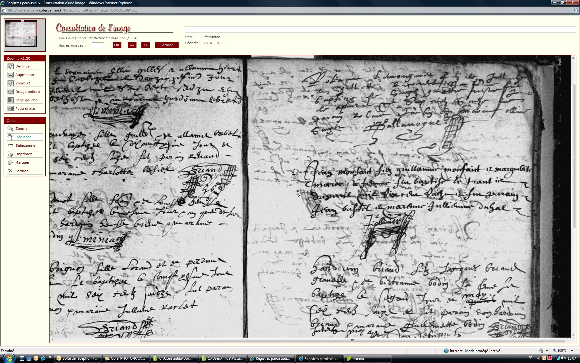Close the viewer using Fermer in the Outils panel
580x363 pixels.
click(x=11, y=171)
